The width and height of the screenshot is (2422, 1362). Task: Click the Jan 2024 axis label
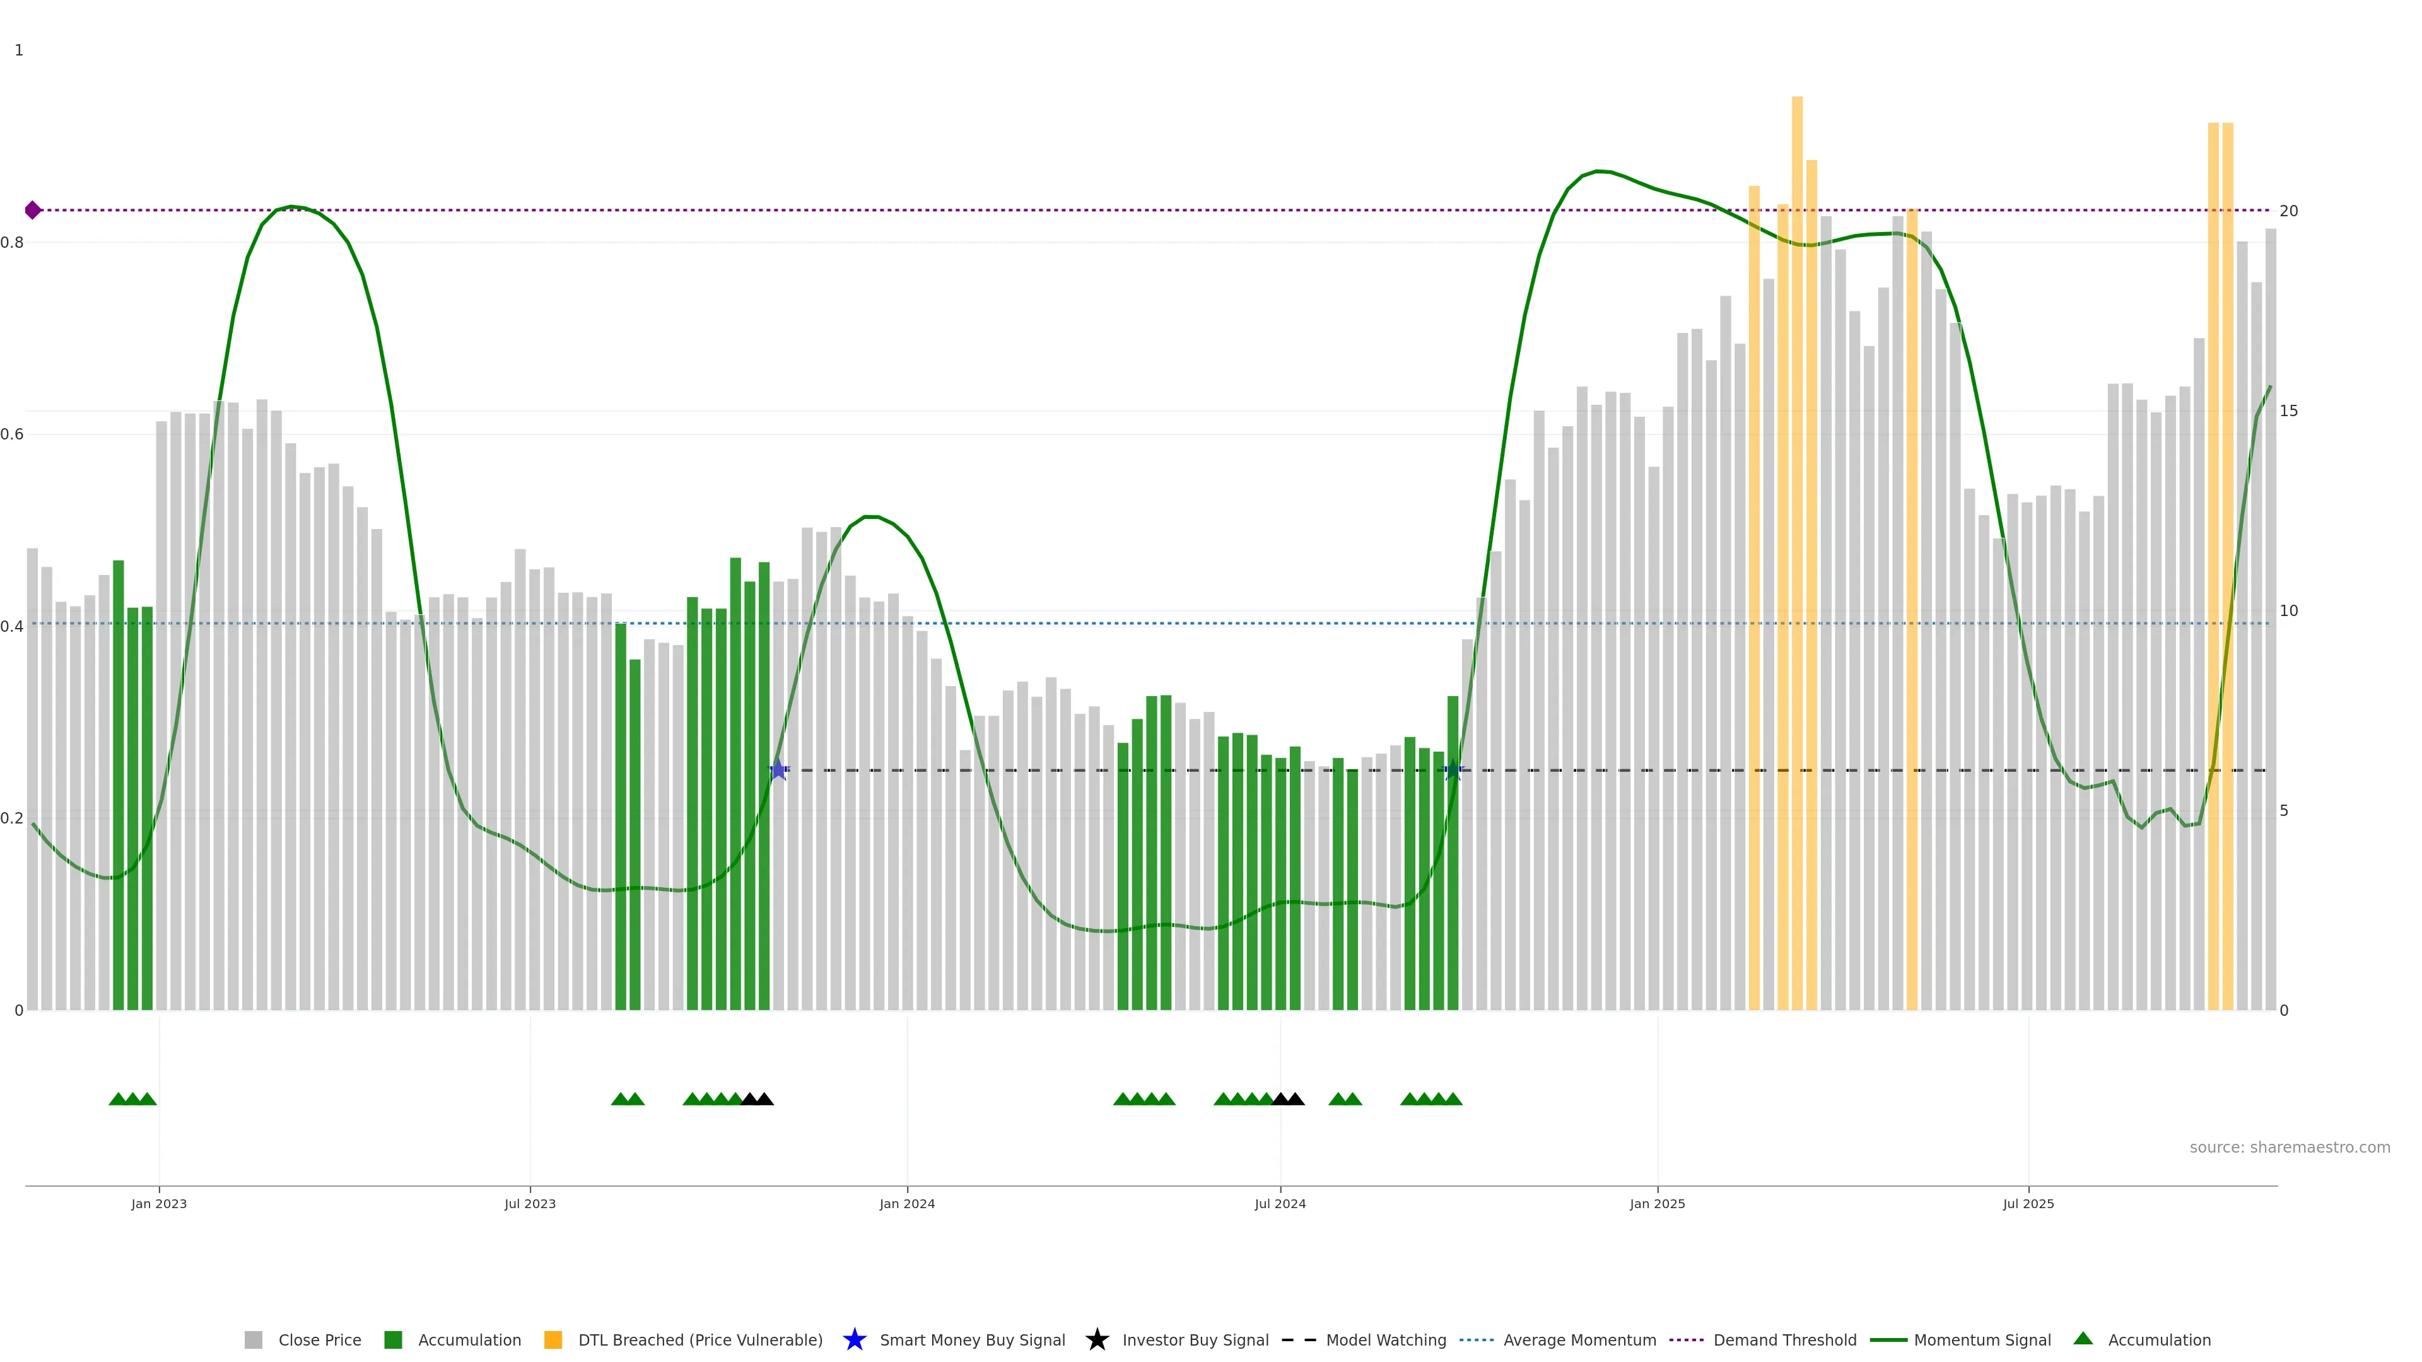(906, 1203)
